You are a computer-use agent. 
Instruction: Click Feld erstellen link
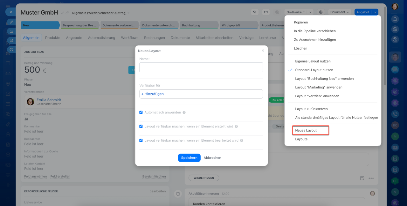(60, 177)
